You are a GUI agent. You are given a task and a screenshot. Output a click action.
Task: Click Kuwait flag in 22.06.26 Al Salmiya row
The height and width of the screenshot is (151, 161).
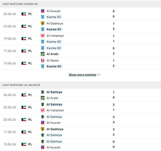click(24, 107)
